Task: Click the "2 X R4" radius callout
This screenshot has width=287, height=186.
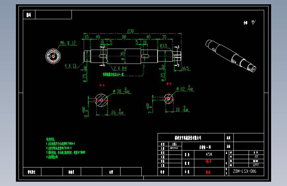Action: click(120, 68)
